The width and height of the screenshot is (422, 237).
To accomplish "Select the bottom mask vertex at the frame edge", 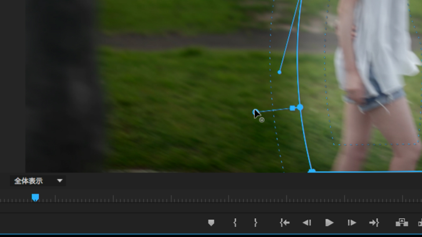I will (x=312, y=171).
